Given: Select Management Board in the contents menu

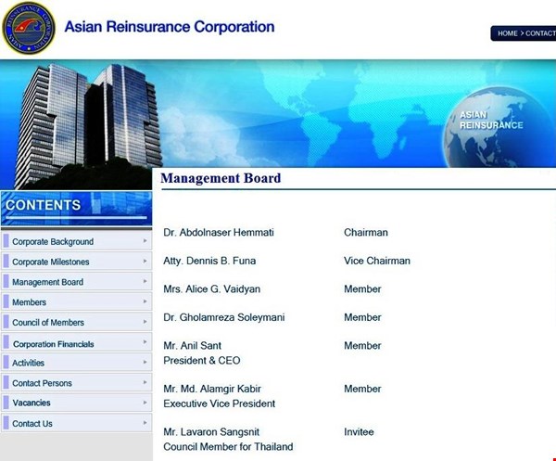Looking at the screenshot, I should [77, 282].
